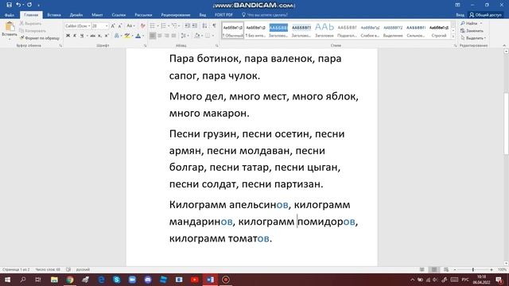Toggle italic К formatting
The width and height of the screenshot is (509, 286).
tap(75, 36)
